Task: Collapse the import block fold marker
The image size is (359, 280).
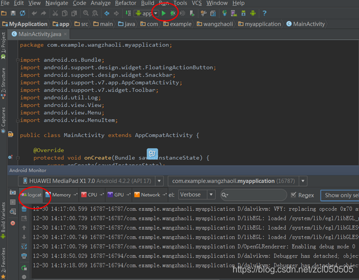Action: (x=18, y=60)
